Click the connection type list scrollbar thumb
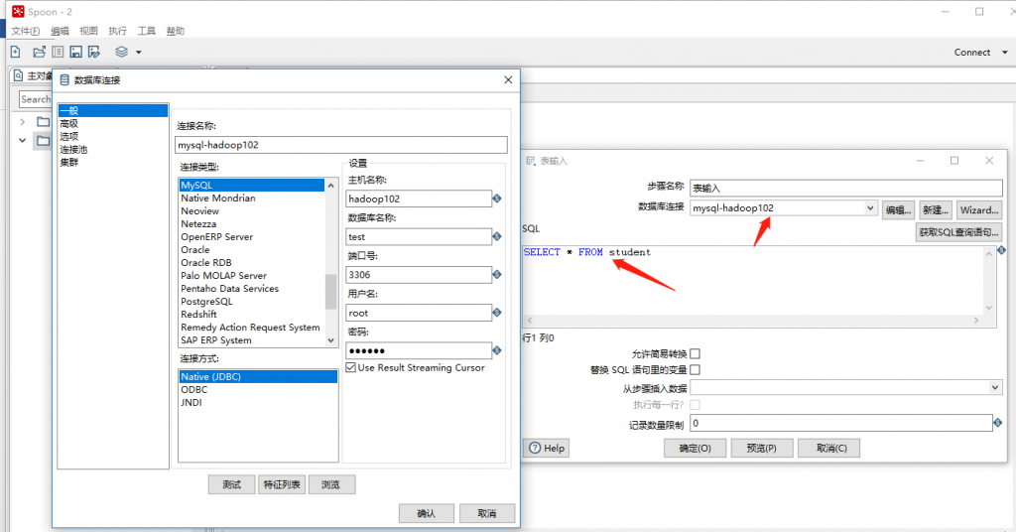1016x532 pixels. [331, 292]
